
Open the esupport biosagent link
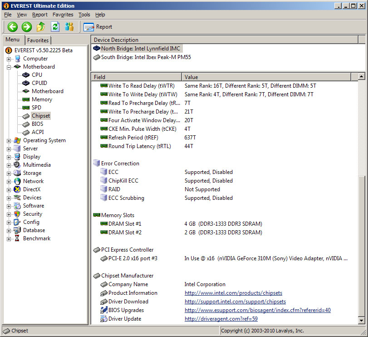pyautogui.click(x=257, y=310)
